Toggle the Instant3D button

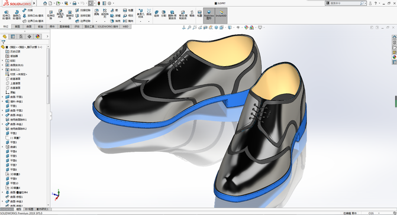coord(221,16)
